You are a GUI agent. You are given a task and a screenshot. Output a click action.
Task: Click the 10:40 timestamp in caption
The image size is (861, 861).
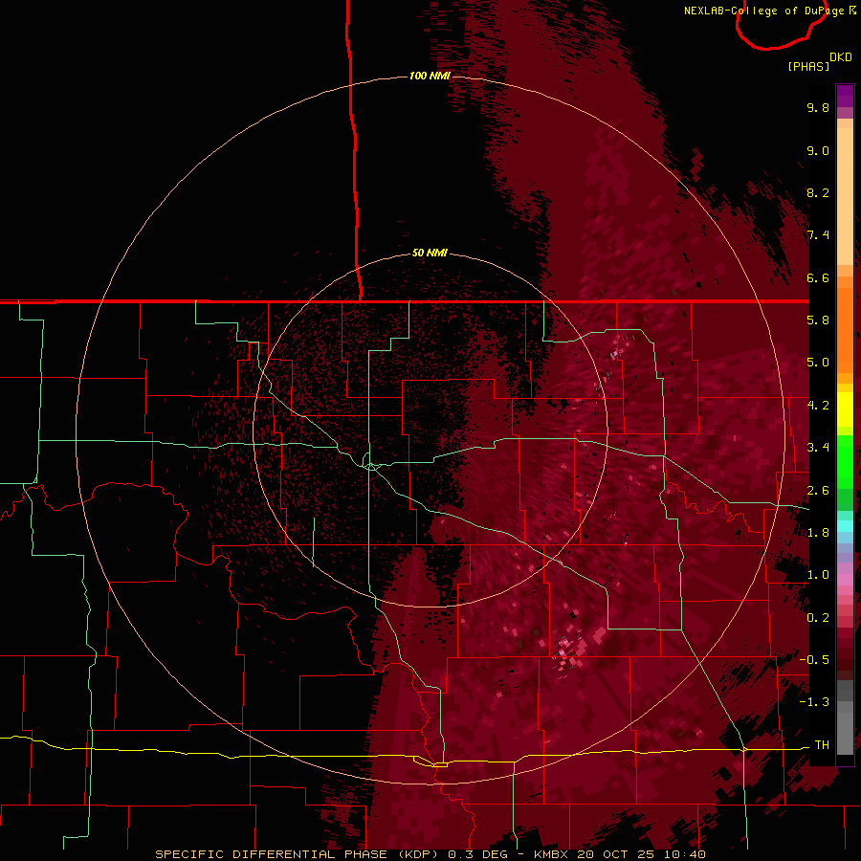point(687,854)
